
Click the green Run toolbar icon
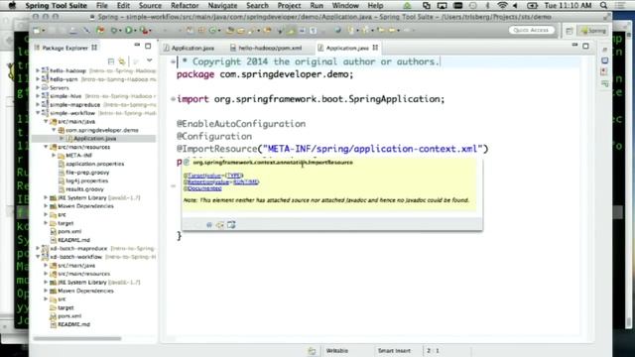pos(128,31)
